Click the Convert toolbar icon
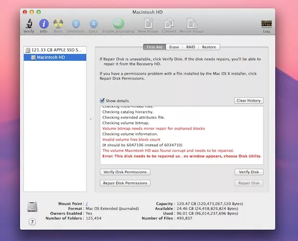Screen dimensions: 298x241 point(168,24)
